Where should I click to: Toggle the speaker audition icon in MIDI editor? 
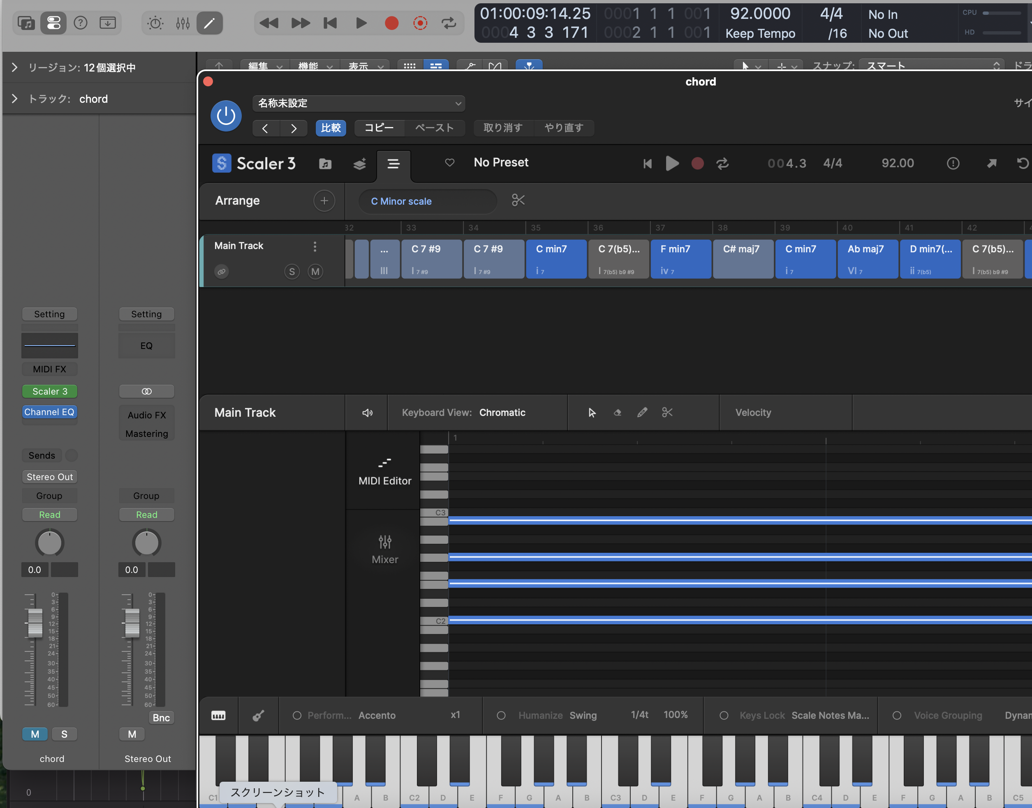pyautogui.click(x=367, y=413)
